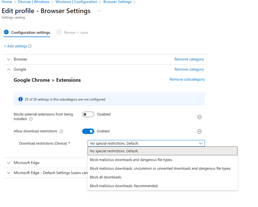
Task: Open the ellipsis menu beside Edit profile title
Action: (99, 11)
